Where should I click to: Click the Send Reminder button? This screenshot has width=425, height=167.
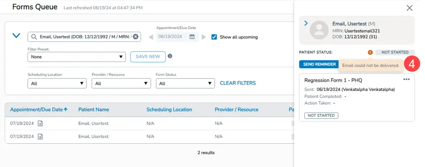pos(319,64)
